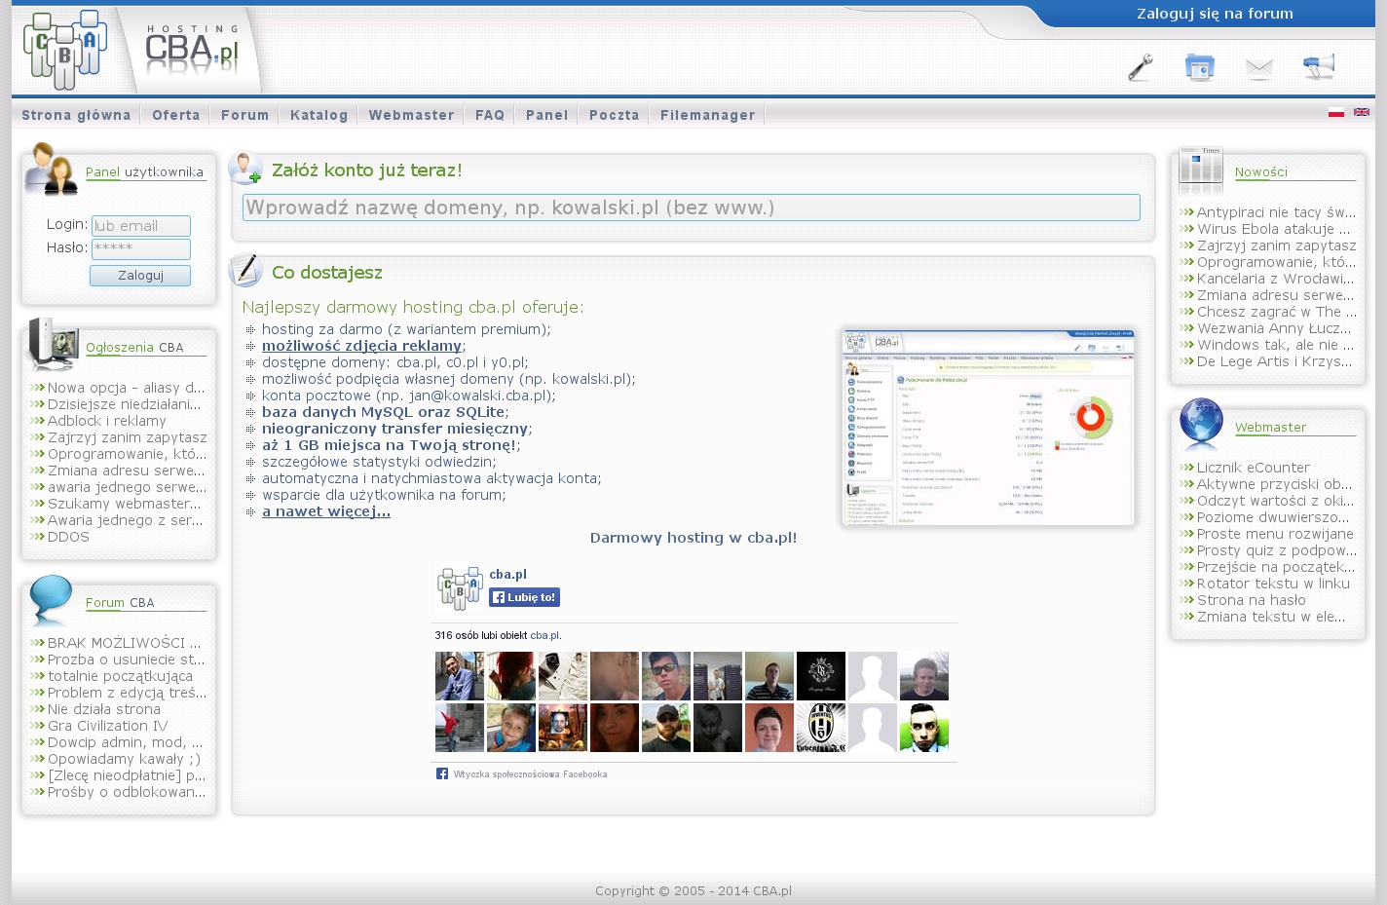Viewport: 1387px width, 905px height.
Task: Click the Hasło password field
Action: [x=141, y=248]
